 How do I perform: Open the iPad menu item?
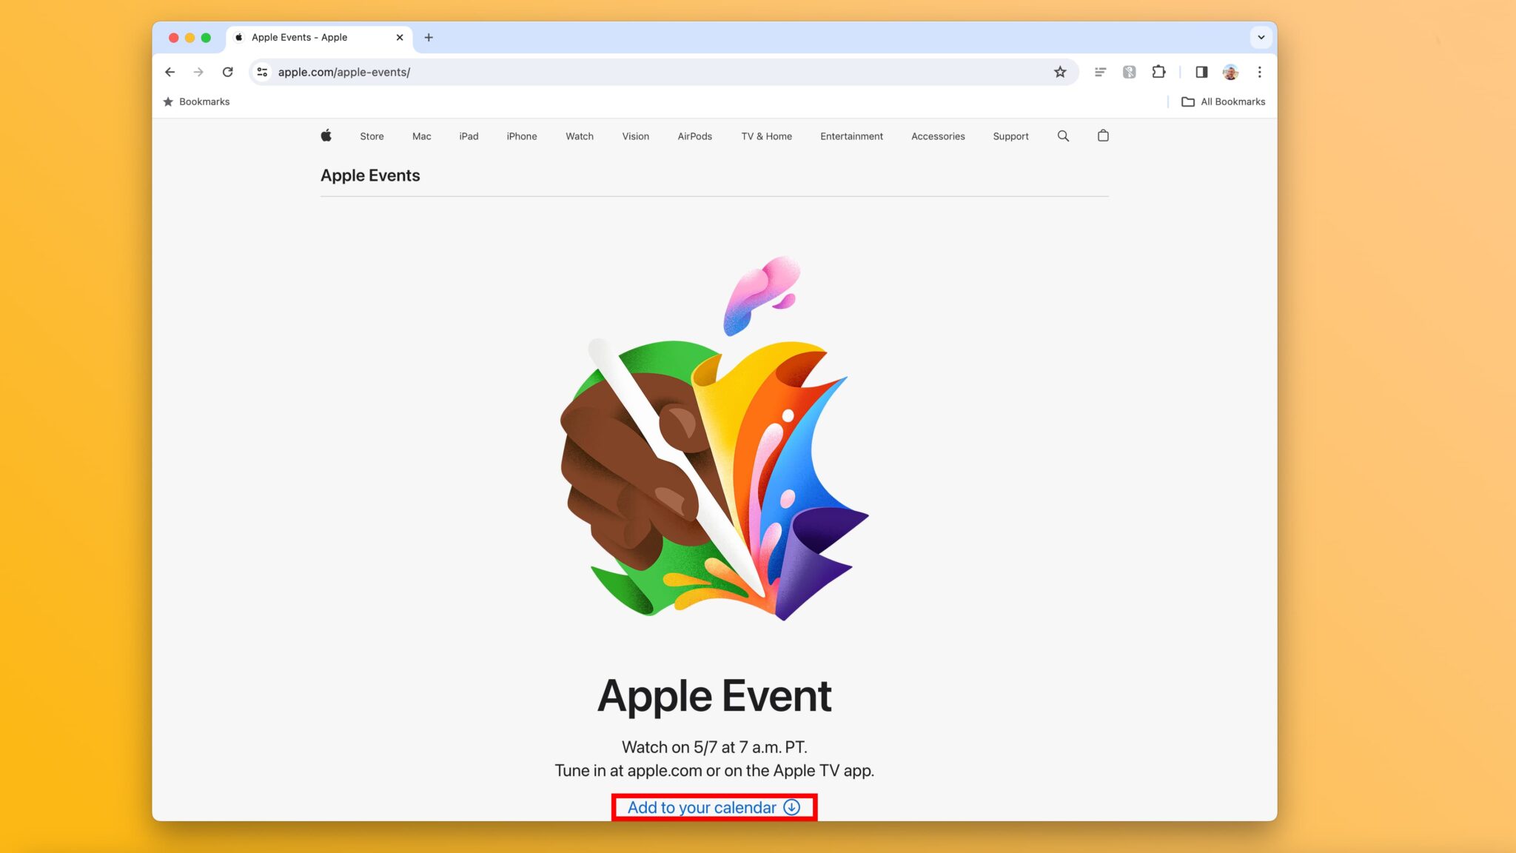coord(469,136)
